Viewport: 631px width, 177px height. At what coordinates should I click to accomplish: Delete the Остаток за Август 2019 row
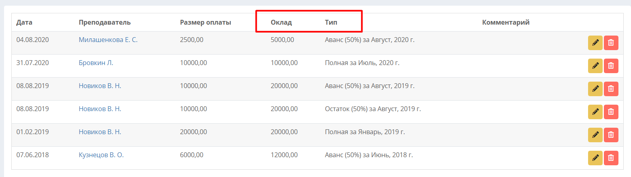(x=611, y=112)
